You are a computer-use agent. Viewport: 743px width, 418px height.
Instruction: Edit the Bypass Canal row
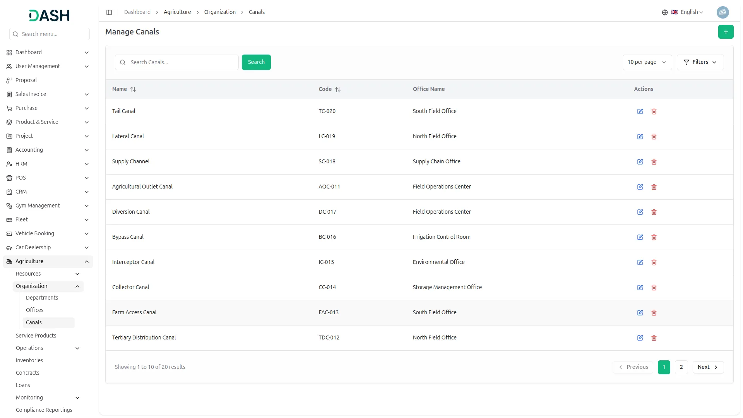tap(640, 237)
